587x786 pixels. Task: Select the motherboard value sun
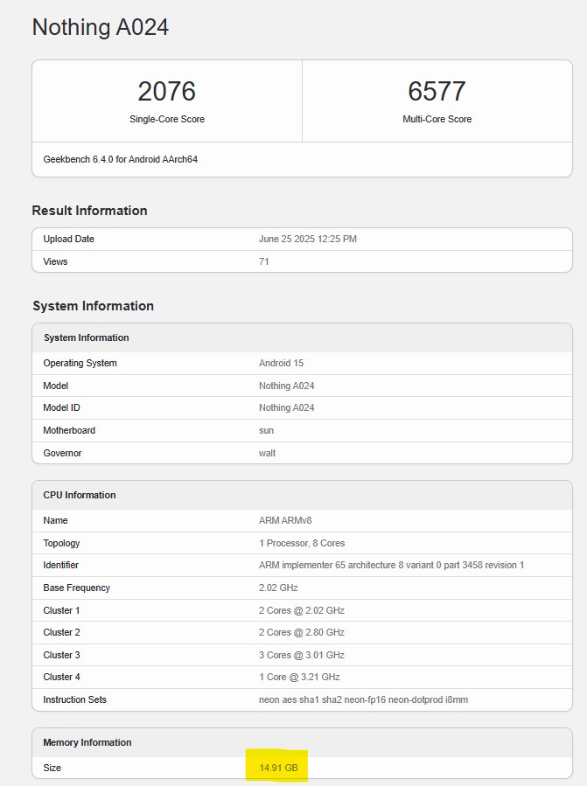pos(267,431)
